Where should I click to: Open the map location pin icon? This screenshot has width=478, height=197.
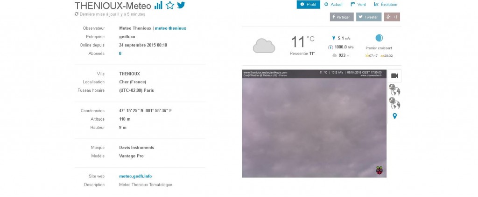[x=395, y=116]
